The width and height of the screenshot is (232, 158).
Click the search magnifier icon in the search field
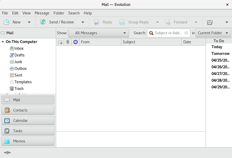[x=151, y=33]
